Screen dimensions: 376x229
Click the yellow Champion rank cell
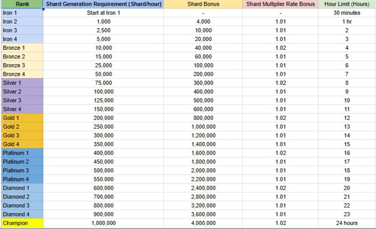tap(22, 223)
